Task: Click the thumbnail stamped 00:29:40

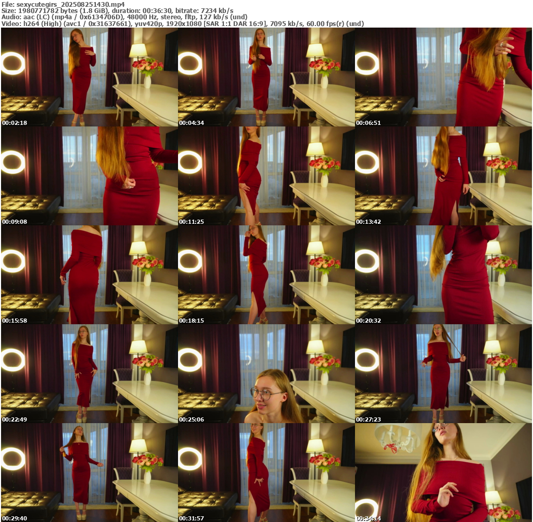Action: (x=89, y=473)
